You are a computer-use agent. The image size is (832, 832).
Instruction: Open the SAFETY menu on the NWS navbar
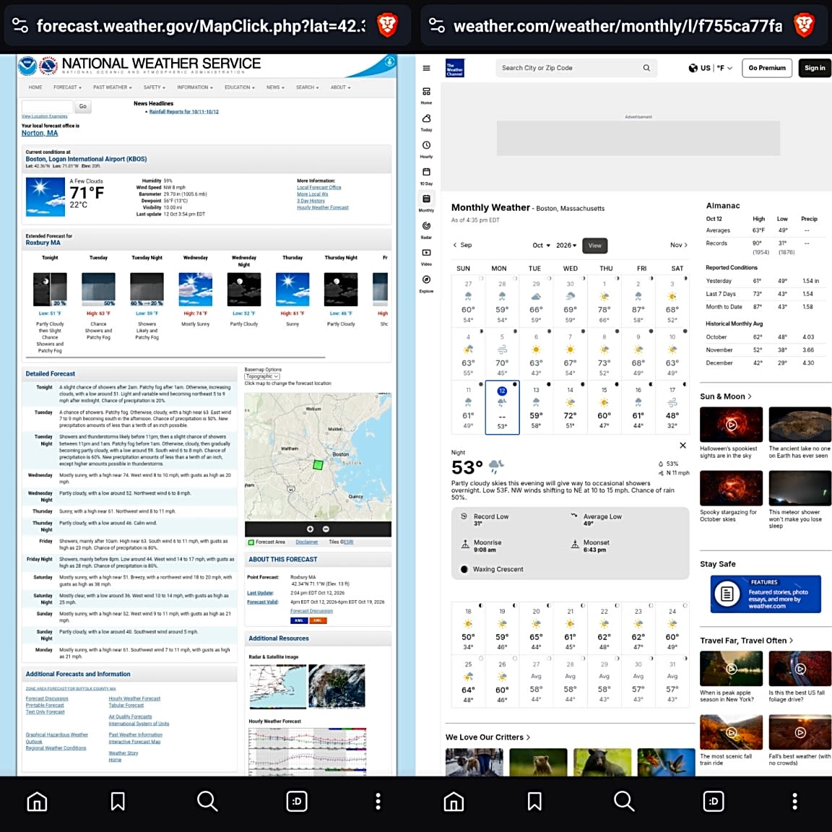pyautogui.click(x=155, y=87)
